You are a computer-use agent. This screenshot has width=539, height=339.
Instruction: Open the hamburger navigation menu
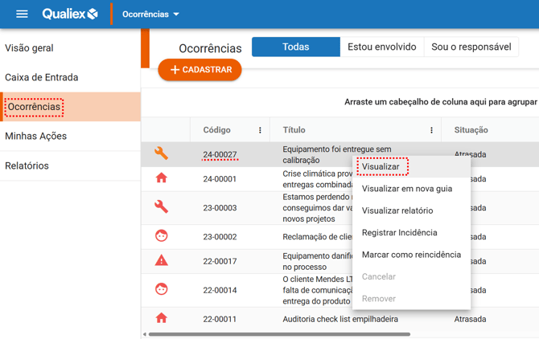coord(22,14)
